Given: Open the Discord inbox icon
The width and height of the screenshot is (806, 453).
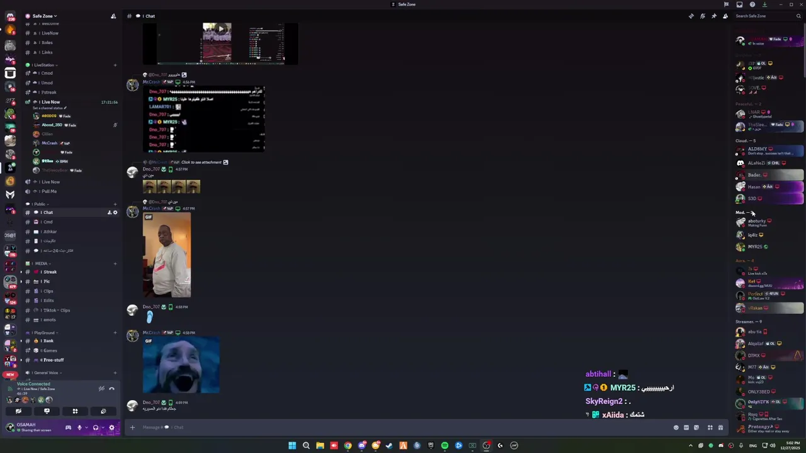Looking at the screenshot, I should point(740,4).
